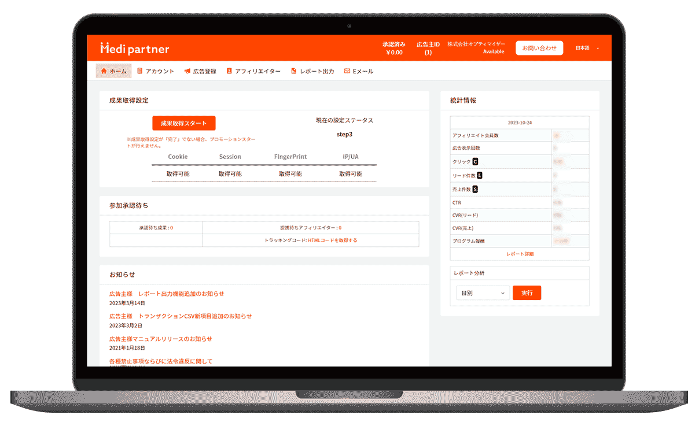699x426 pixels.
Task: Click the S badge next to 売上件数
Action: click(476, 189)
